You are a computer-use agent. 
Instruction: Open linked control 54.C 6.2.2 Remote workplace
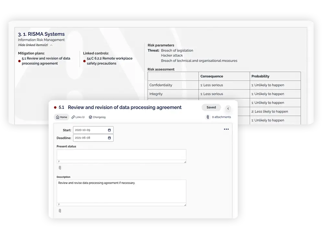[x=110, y=61]
